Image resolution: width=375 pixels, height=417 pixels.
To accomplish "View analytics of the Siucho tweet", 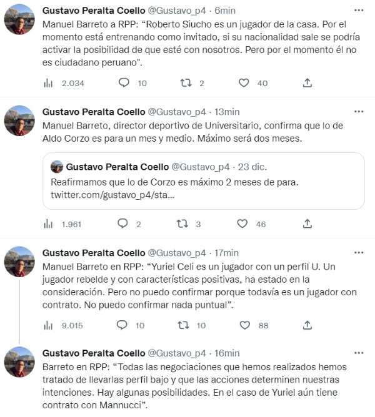I will [49, 83].
